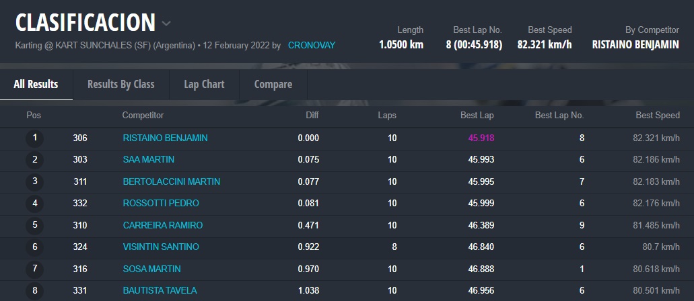Select BERTOLACCINI MARTIN competitor link
The height and width of the screenshot is (301, 694).
(x=171, y=181)
